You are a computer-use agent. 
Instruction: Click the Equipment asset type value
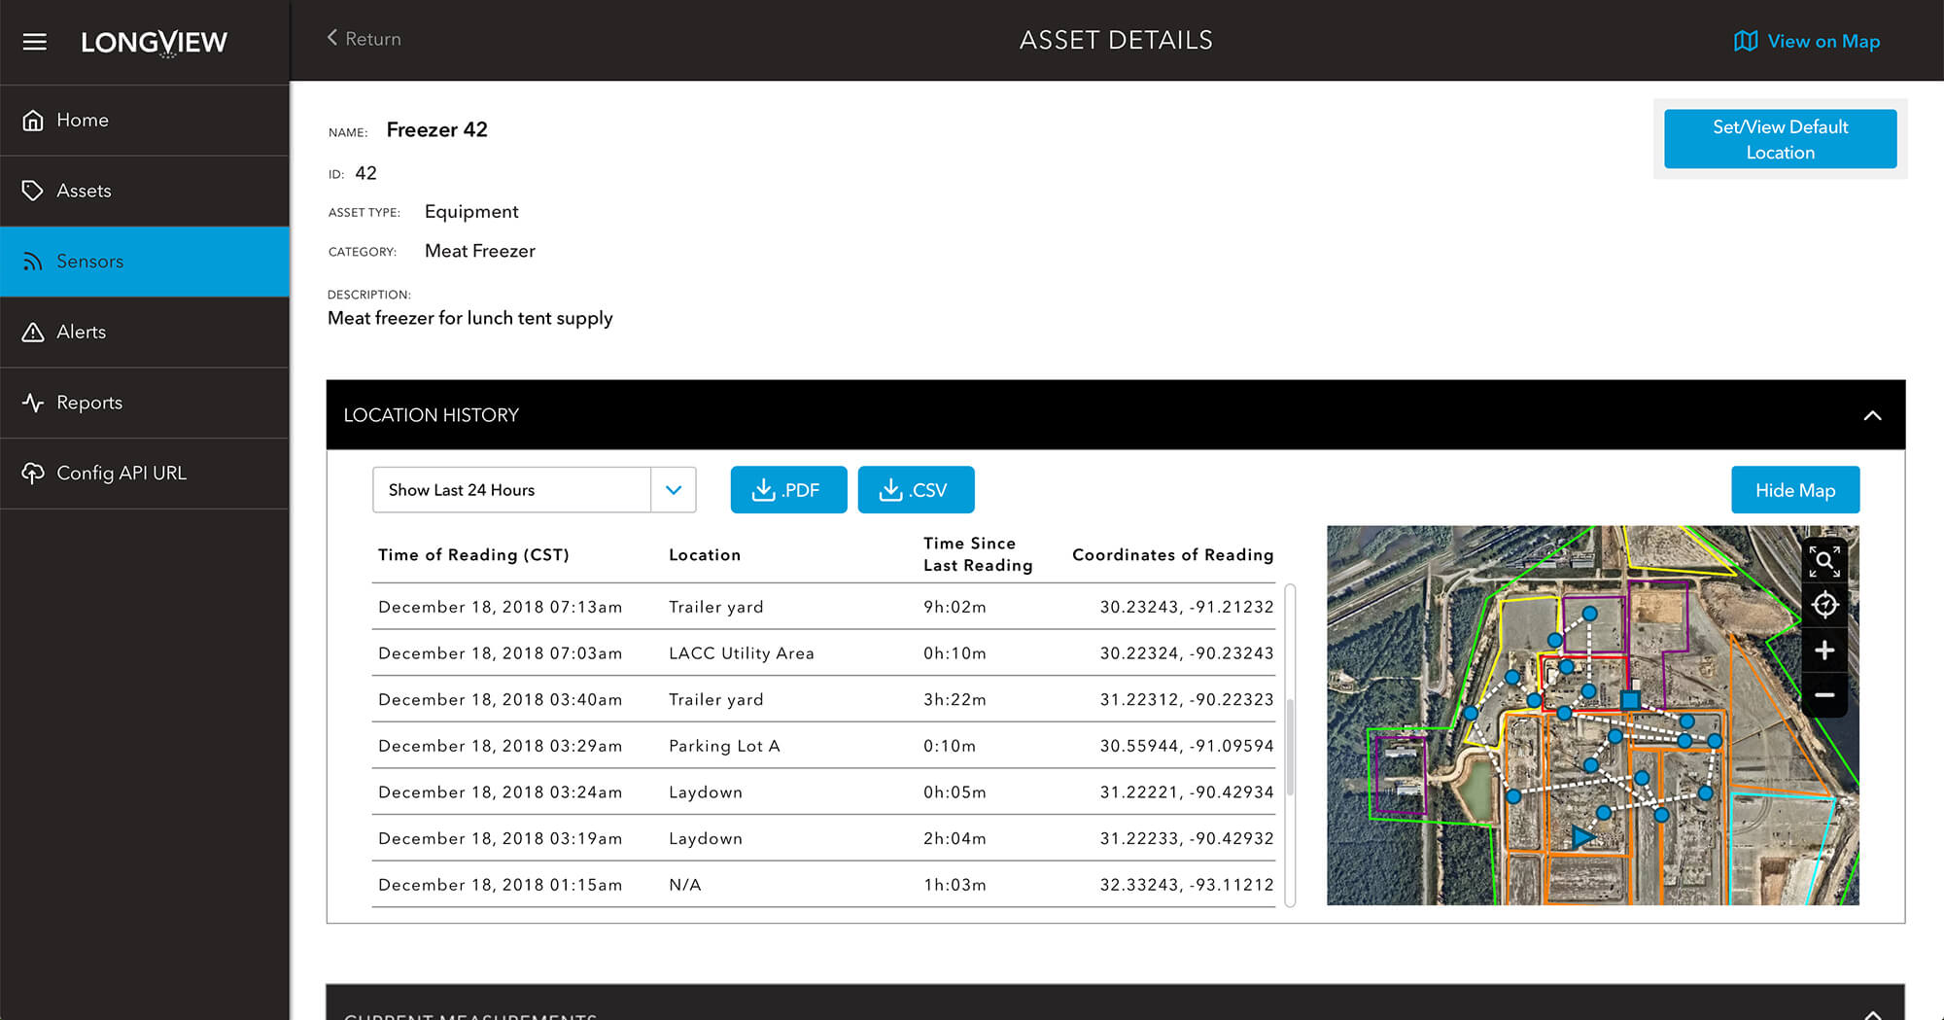pos(471,212)
